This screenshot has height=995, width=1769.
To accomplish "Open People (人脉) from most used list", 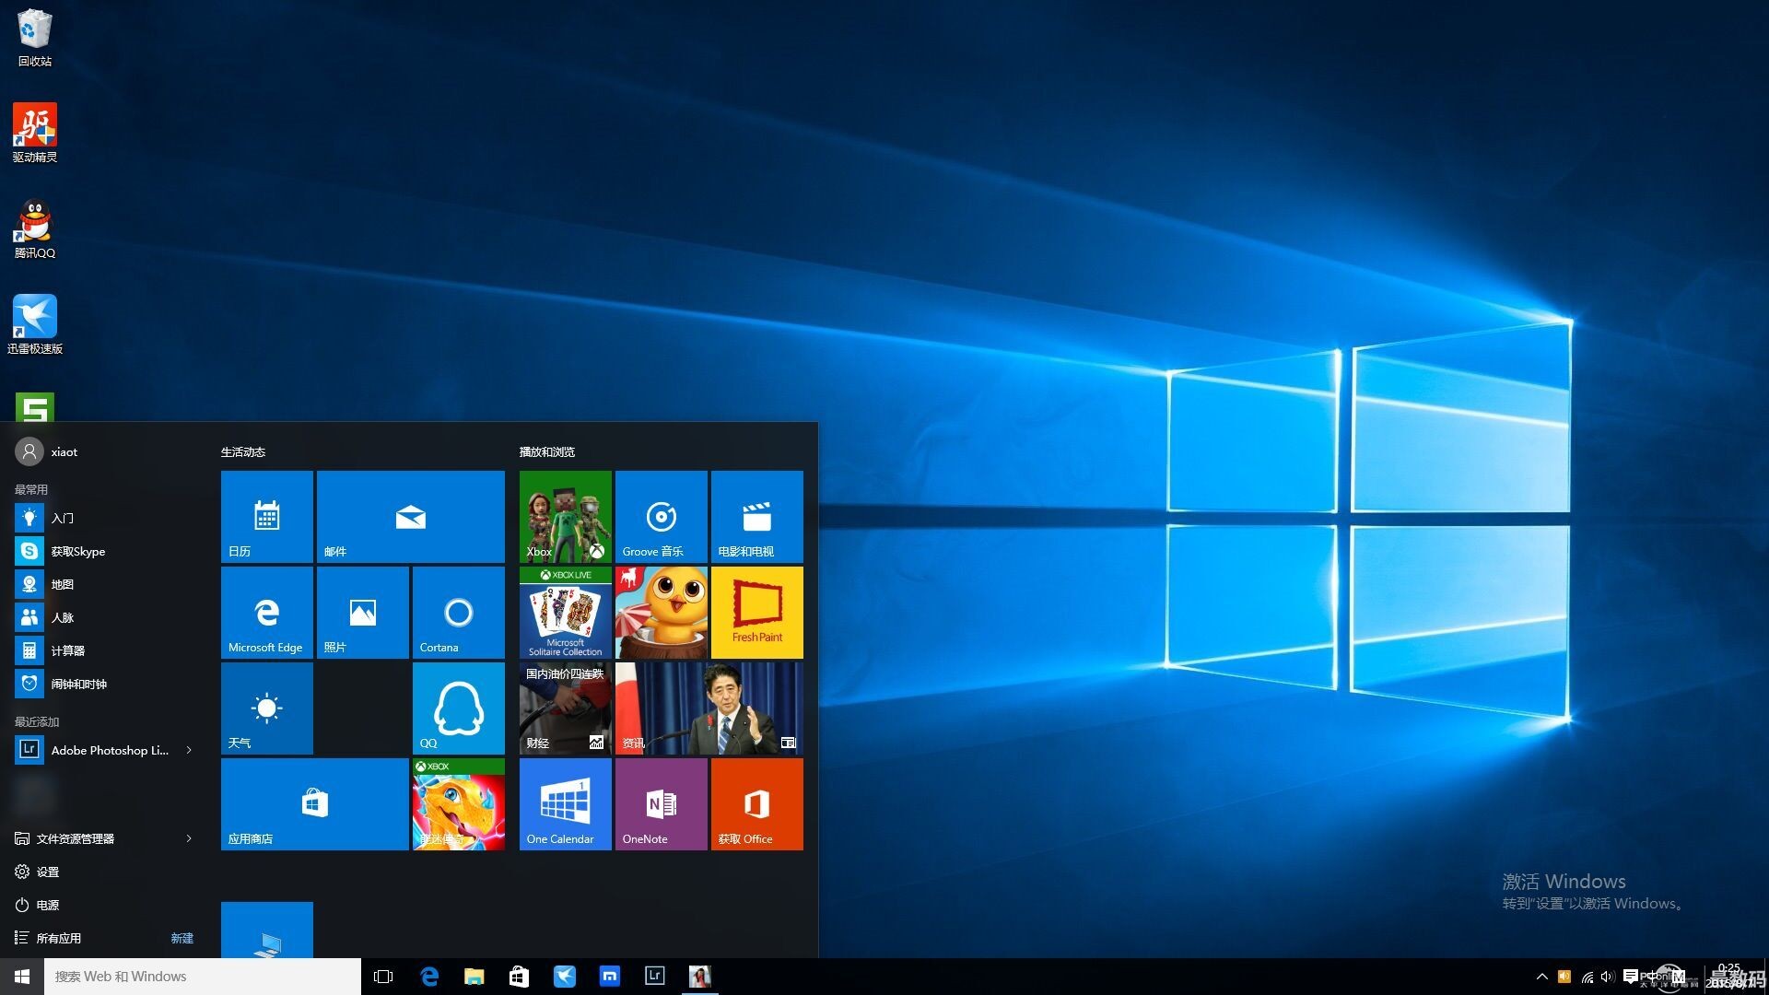I will (x=103, y=617).
